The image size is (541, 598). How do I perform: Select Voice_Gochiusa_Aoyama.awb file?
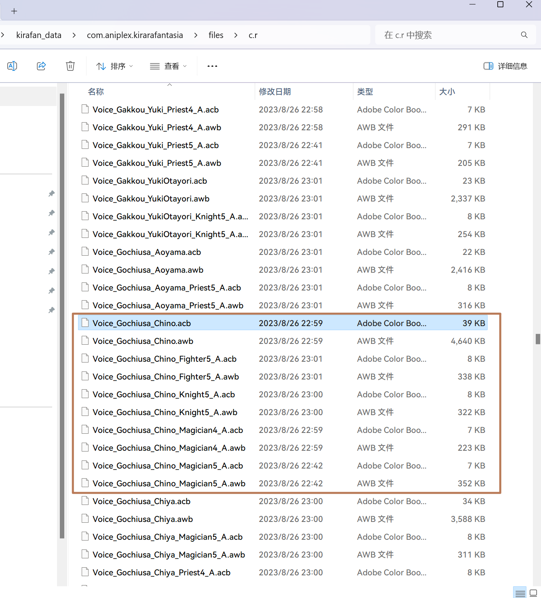point(283,270)
